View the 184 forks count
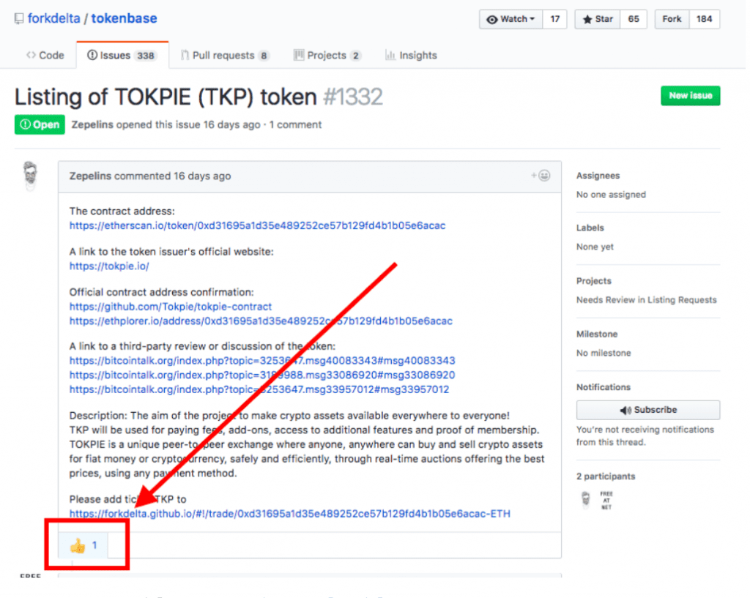Viewport: 750px width, 598px height. click(x=704, y=19)
